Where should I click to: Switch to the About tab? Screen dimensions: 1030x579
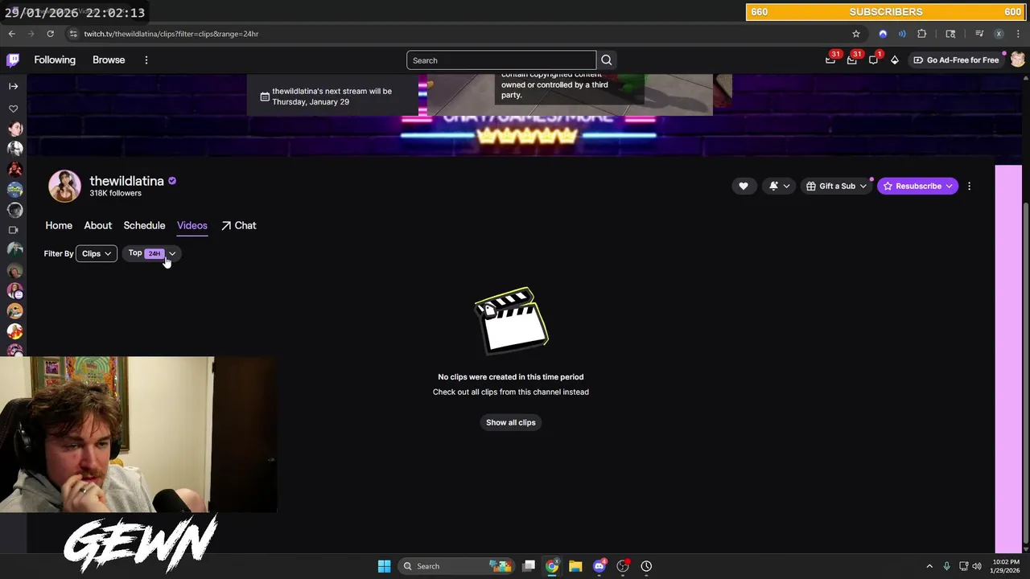pyautogui.click(x=98, y=226)
